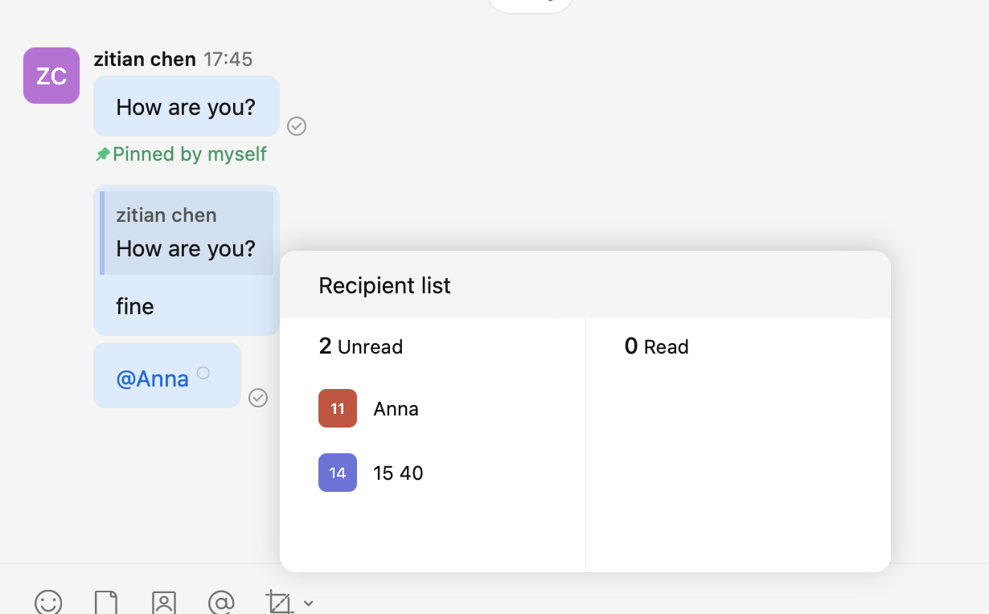
Task: Click sender name zitian chen
Action: click(x=145, y=59)
